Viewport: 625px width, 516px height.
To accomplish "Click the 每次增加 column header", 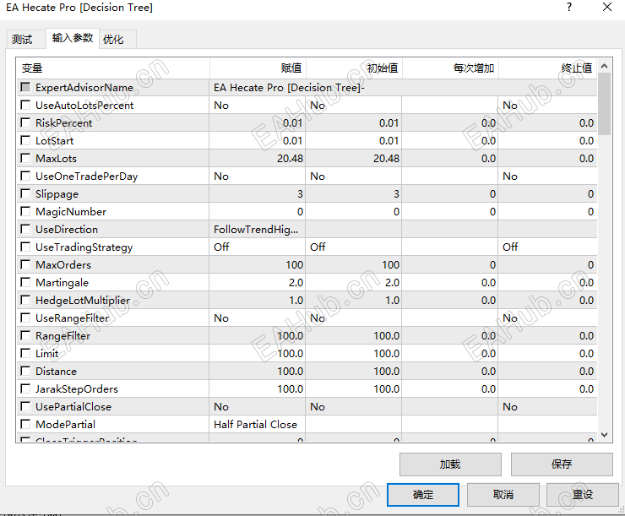I will pyautogui.click(x=450, y=68).
